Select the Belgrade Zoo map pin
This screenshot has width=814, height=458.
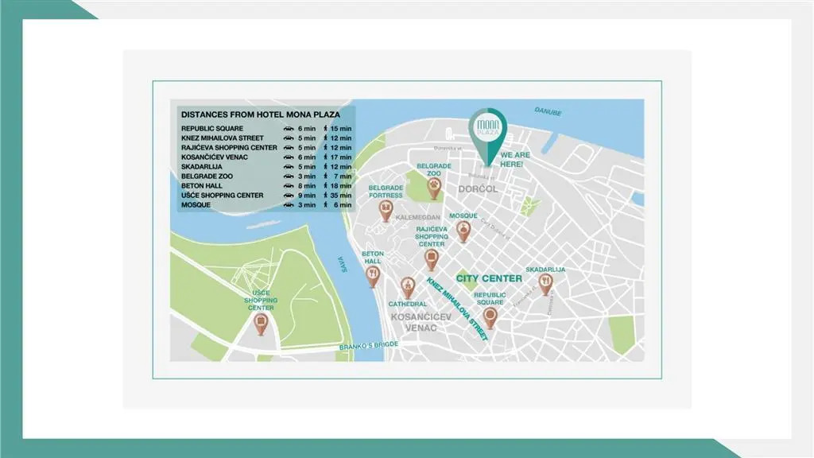click(435, 188)
